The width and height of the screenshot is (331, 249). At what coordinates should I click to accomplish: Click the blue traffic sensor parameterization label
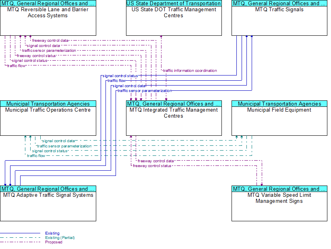coord(145,91)
